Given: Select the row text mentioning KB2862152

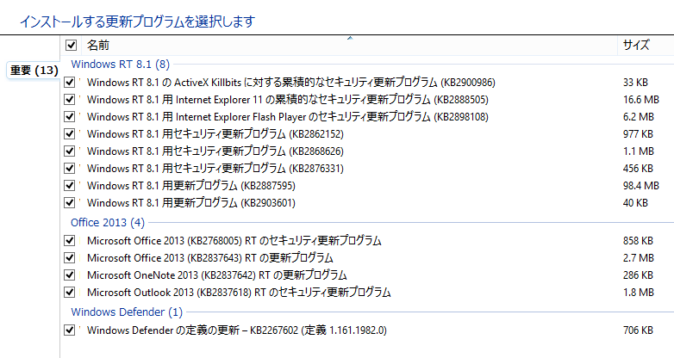Looking at the screenshot, I should (215, 133).
